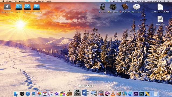Open the cartoon character app icon in Dock
The height and width of the screenshot is (97, 172).
124,94
